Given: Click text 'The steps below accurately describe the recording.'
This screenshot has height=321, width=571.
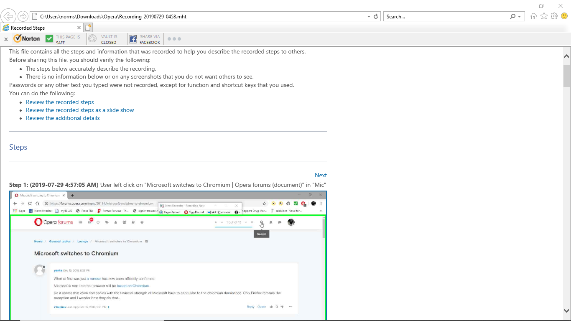Looking at the screenshot, I should click(91, 69).
